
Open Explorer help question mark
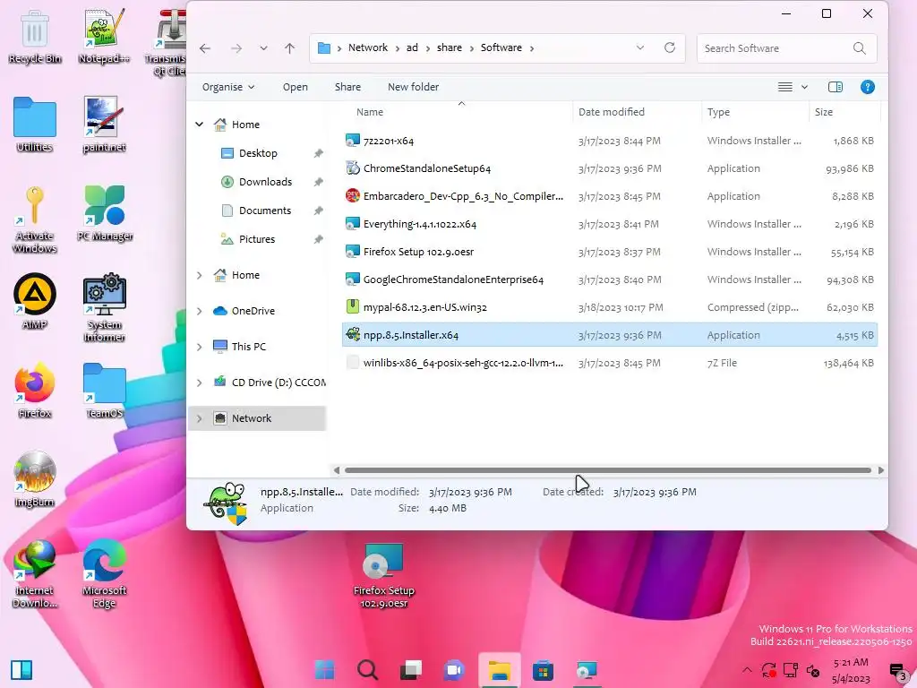coord(867,87)
